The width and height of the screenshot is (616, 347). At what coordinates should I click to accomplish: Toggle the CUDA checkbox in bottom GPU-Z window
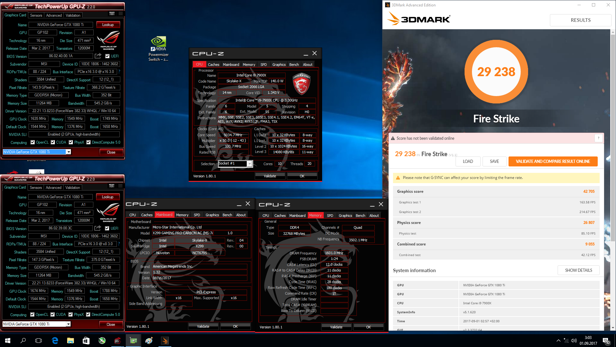coord(53,315)
